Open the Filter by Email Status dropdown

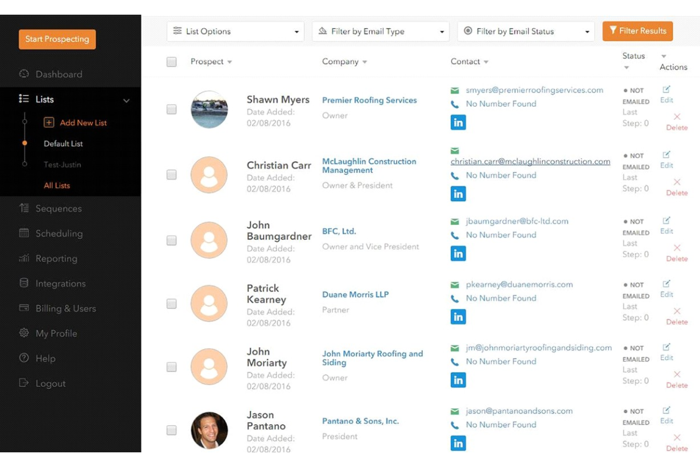point(525,31)
